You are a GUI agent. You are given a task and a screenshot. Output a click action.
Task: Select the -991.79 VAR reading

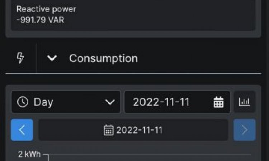coord(40,20)
